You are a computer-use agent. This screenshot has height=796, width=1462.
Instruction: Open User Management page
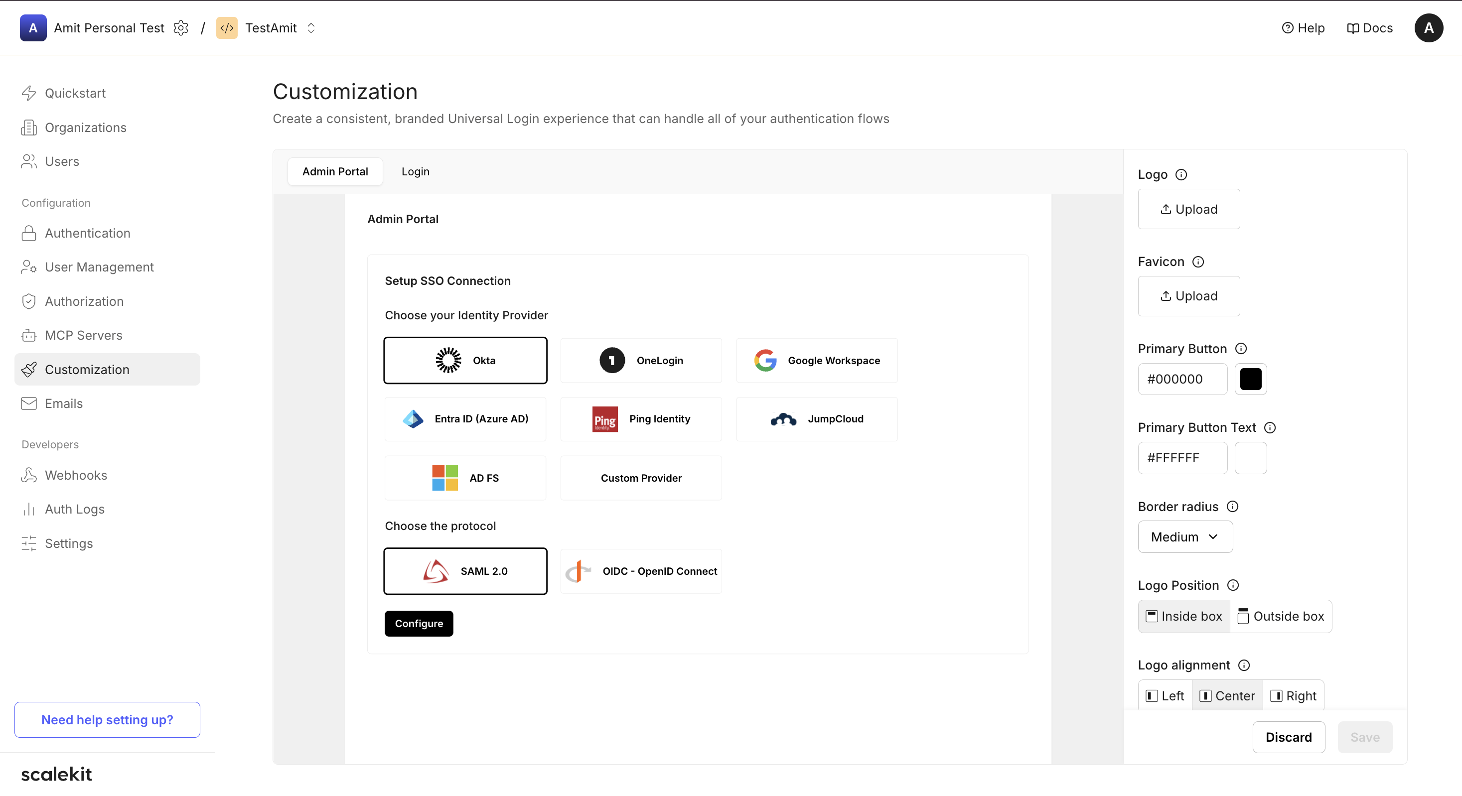pos(107,267)
